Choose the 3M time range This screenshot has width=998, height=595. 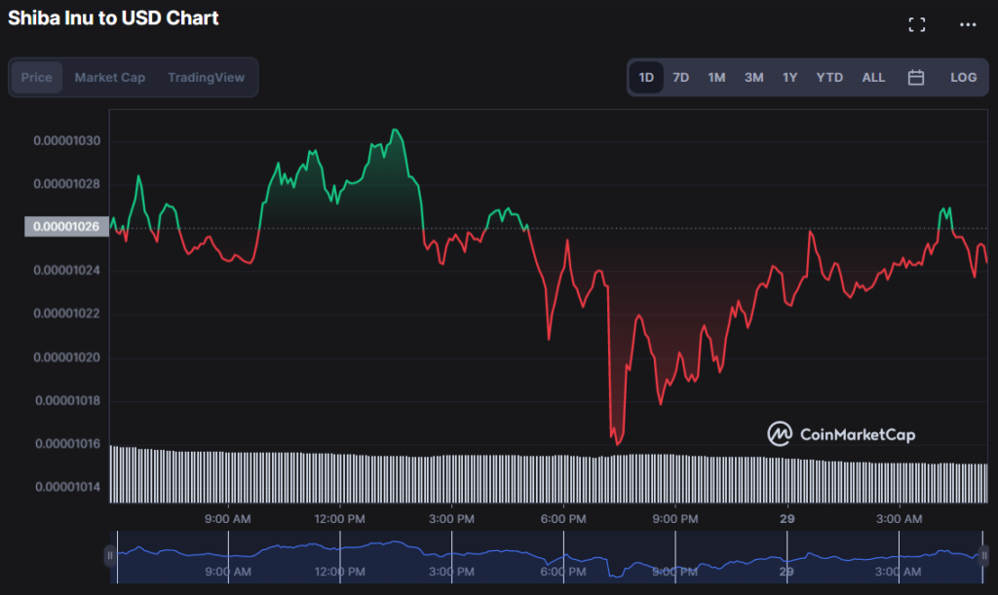[x=753, y=78]
